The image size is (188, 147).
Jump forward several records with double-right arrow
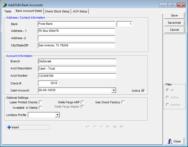pyautogui.click(x=115, y=127)
